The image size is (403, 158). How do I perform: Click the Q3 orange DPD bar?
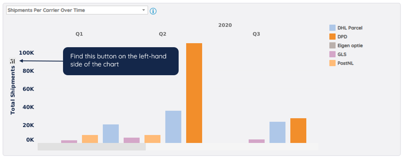tap(298, 130)
